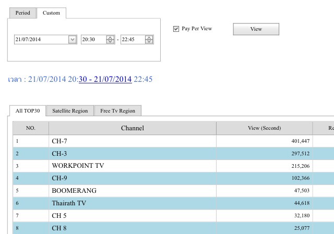
Task: Switch to Satellite Region tab
Action: click(x=70, y=111)
